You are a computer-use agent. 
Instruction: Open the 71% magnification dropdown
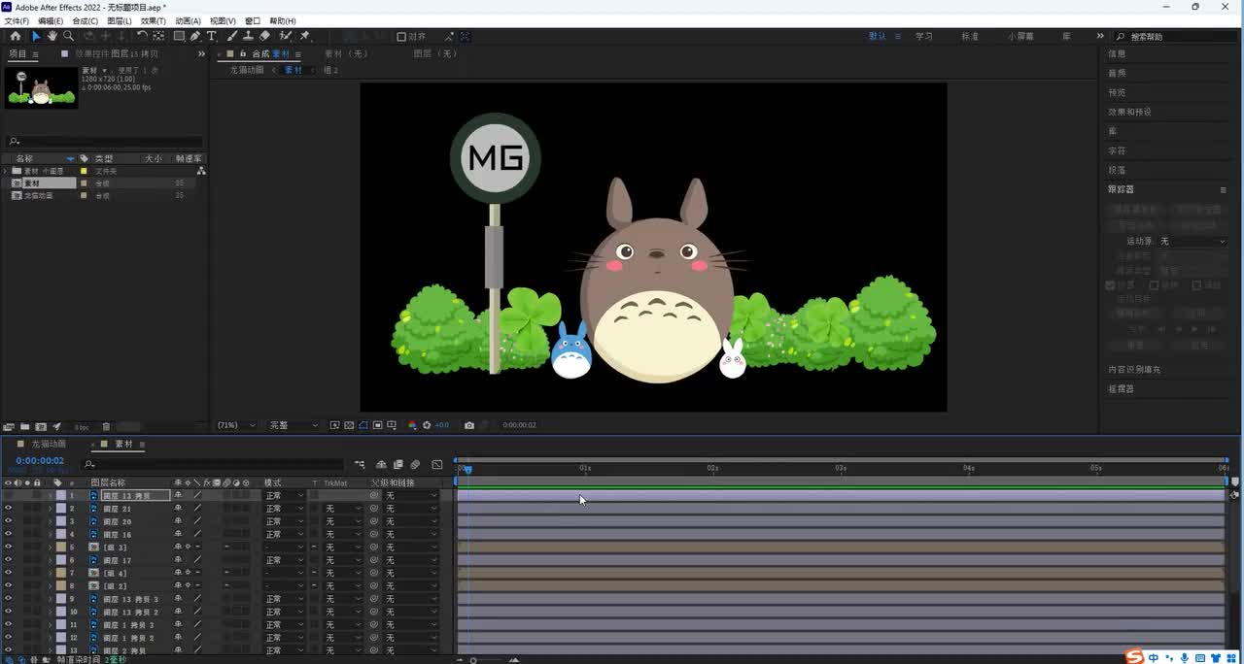pyautogui.click(x=236, y=425)
